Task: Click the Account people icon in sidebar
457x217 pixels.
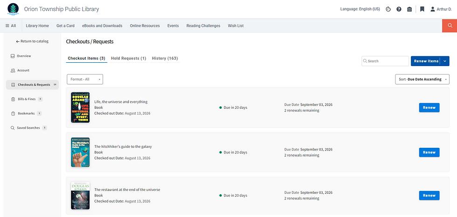Action: pos(13,70)
